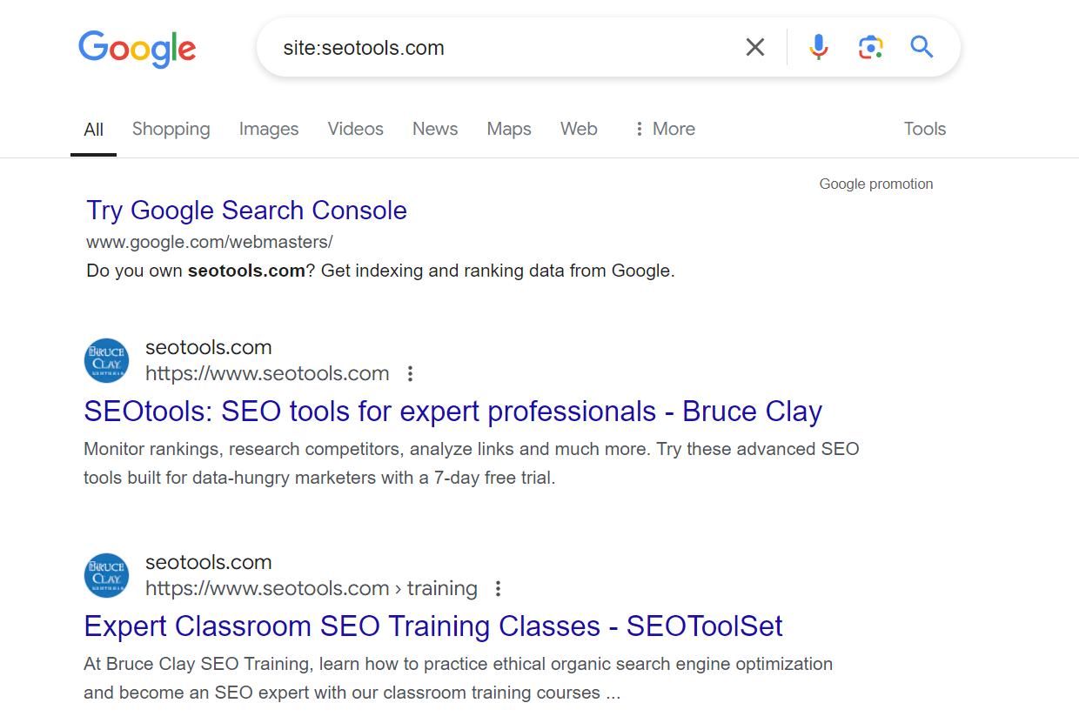Screen dimensions: 1079x723
Task: Click the blue magnifying glass search icon
Action: pos(922,47)
